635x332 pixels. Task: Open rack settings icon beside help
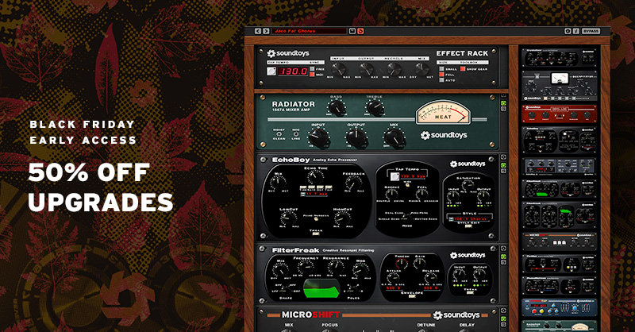pyautogui.click(x=568, y=31)
